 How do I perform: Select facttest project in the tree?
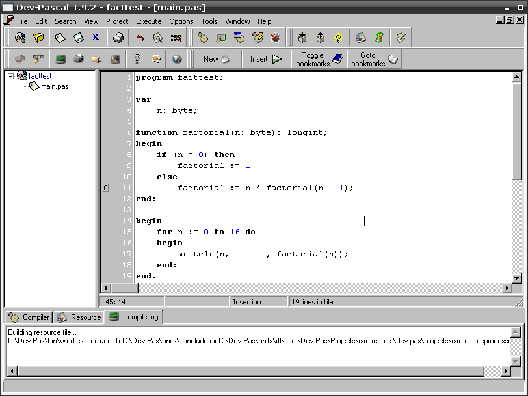(40, 76)
